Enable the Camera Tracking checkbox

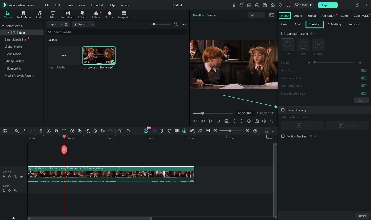(283, 33)
